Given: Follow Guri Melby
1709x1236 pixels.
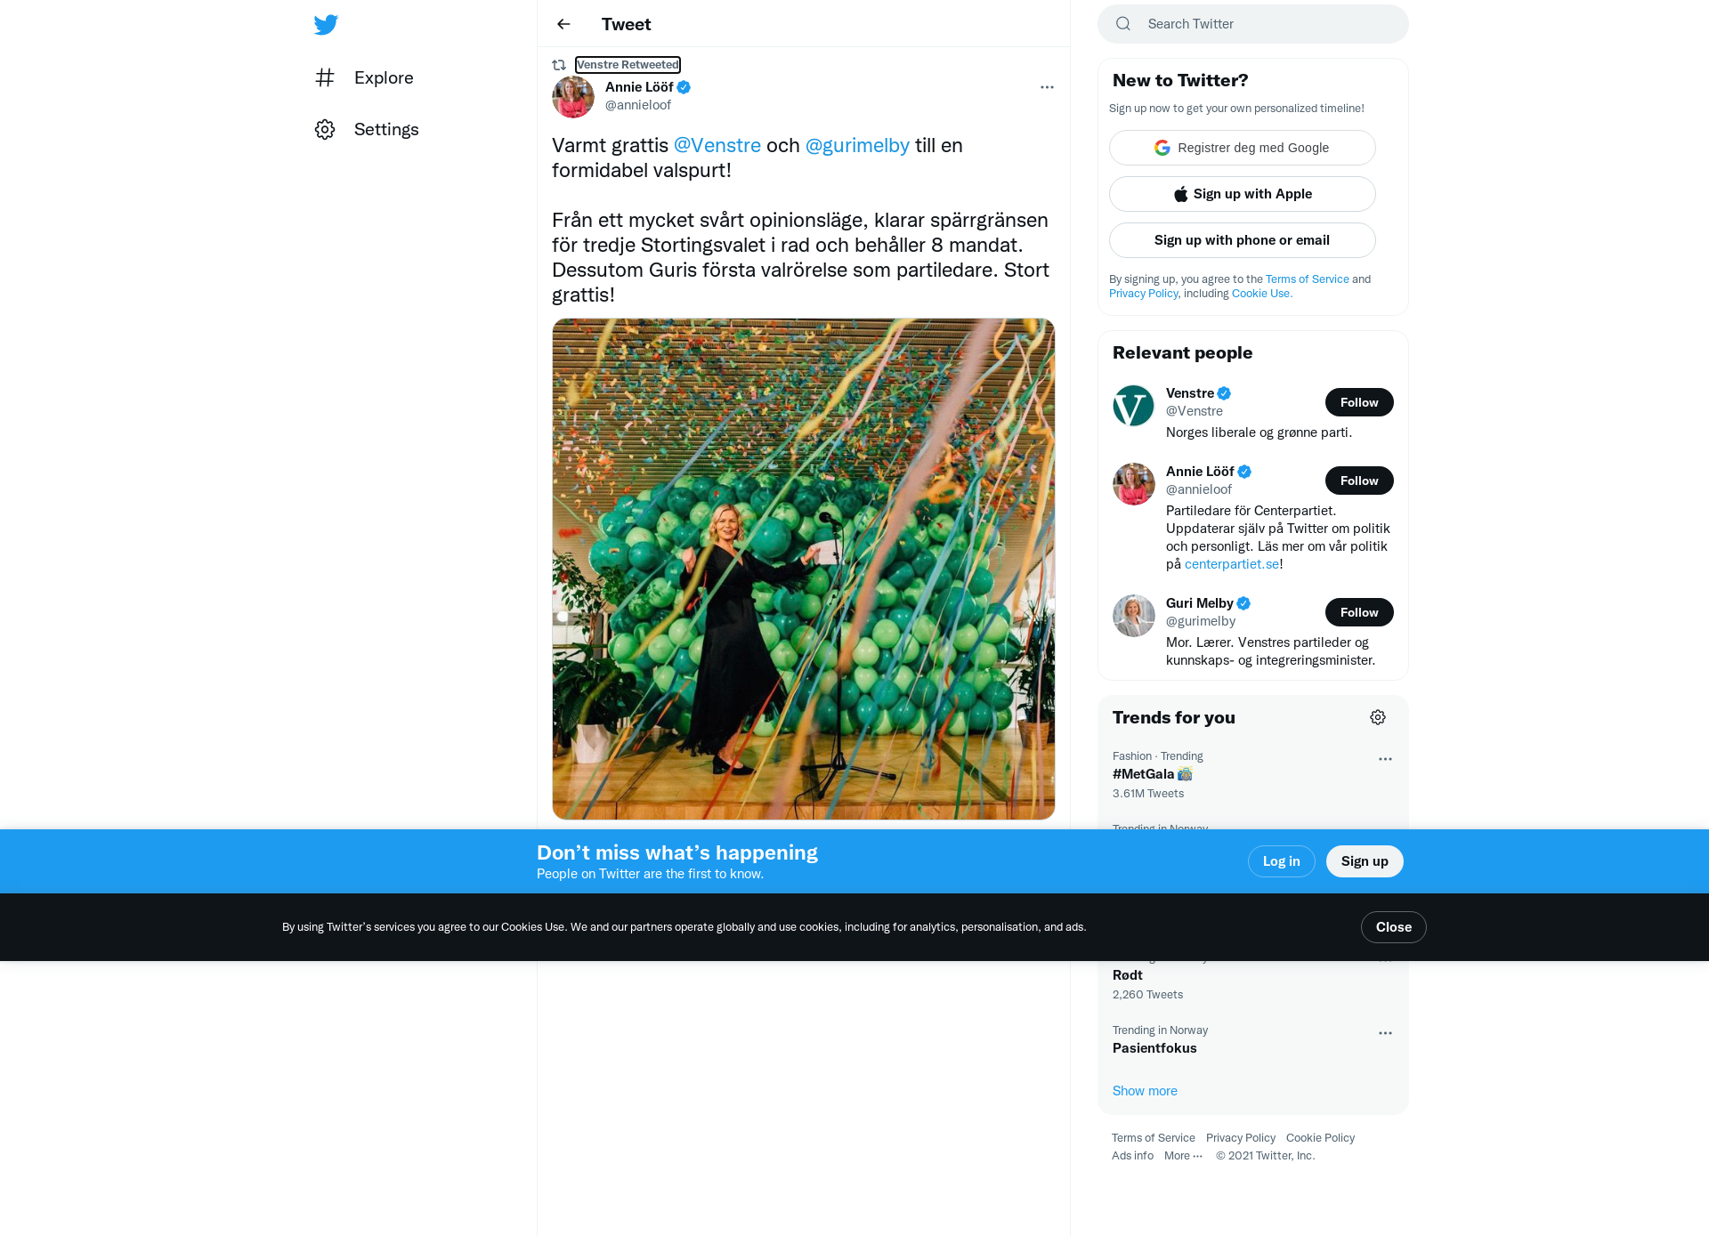Looking at the screenshot, I should click(x=1359, y=612).
